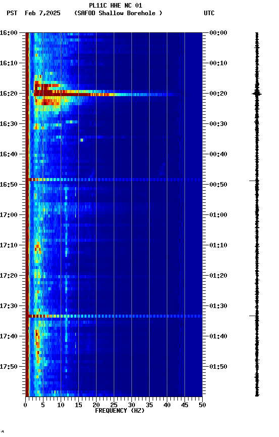Image resolution: width=279 pixels, height=437 pixels.
Task: Click the 16:00 PST time label
Action: 9,33
